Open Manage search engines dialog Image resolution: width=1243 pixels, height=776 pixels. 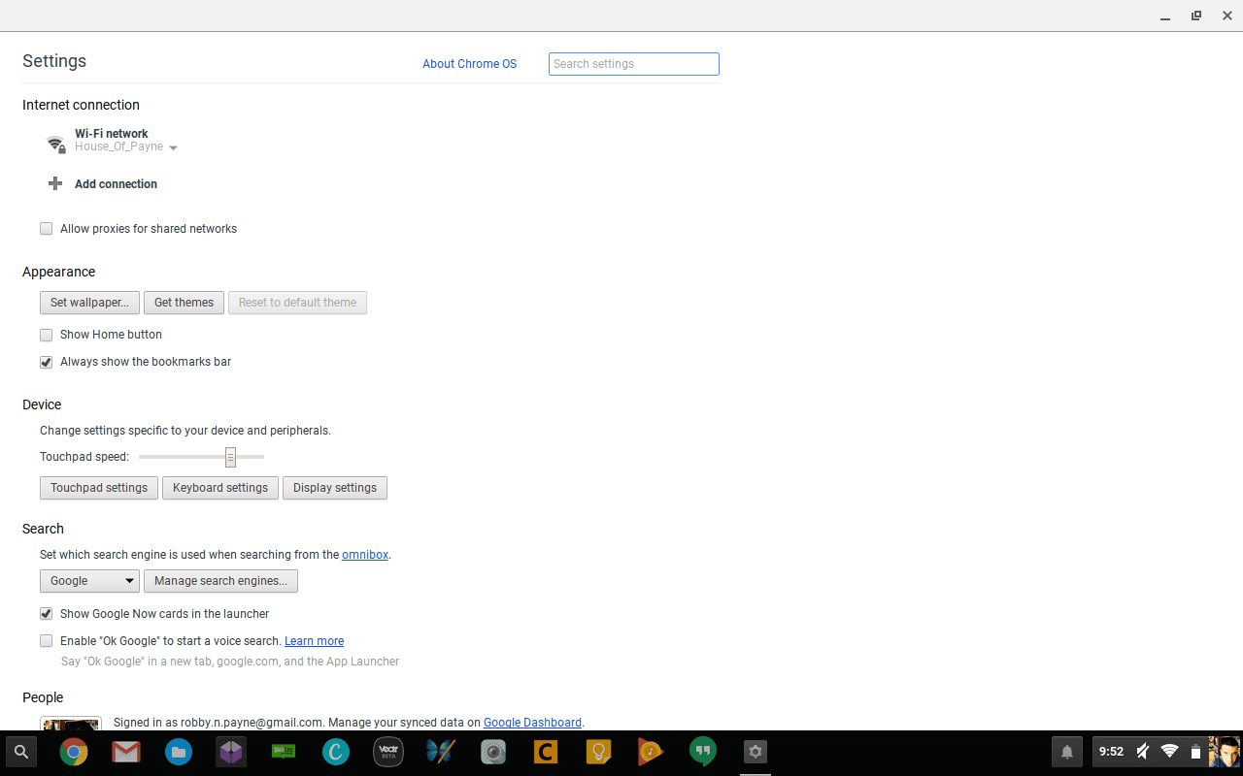point(220,580)
